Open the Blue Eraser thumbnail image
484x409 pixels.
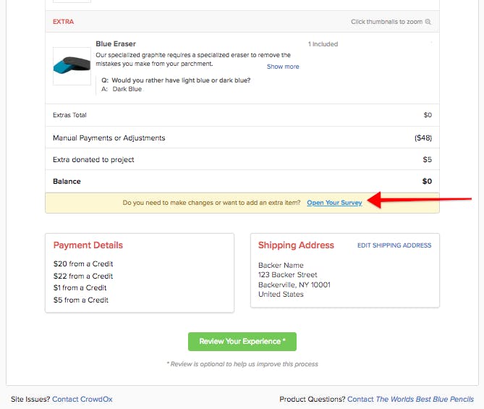pyautogui.click(x=72, y=66)
